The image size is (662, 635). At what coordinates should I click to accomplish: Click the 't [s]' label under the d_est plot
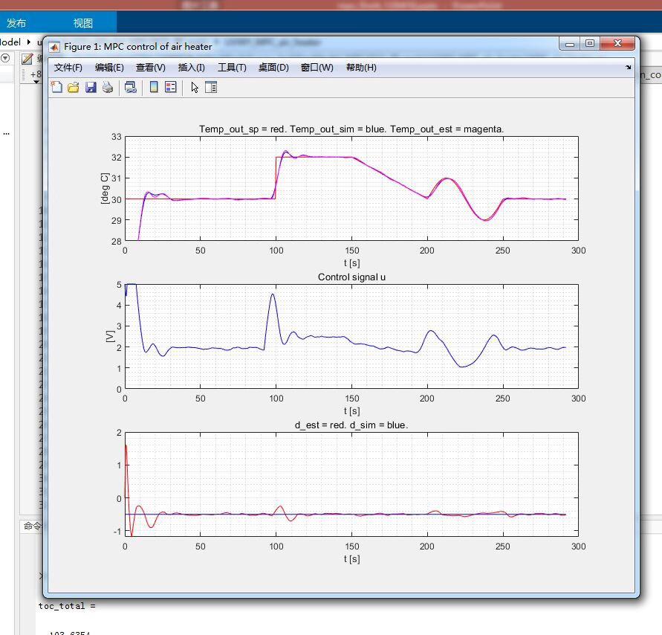coord(351,559)
